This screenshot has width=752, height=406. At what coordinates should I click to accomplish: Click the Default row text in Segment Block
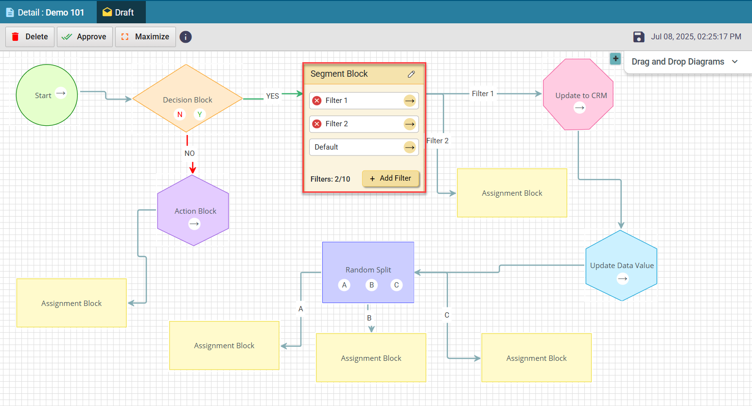pyautogui.click(x=326, y=147)
